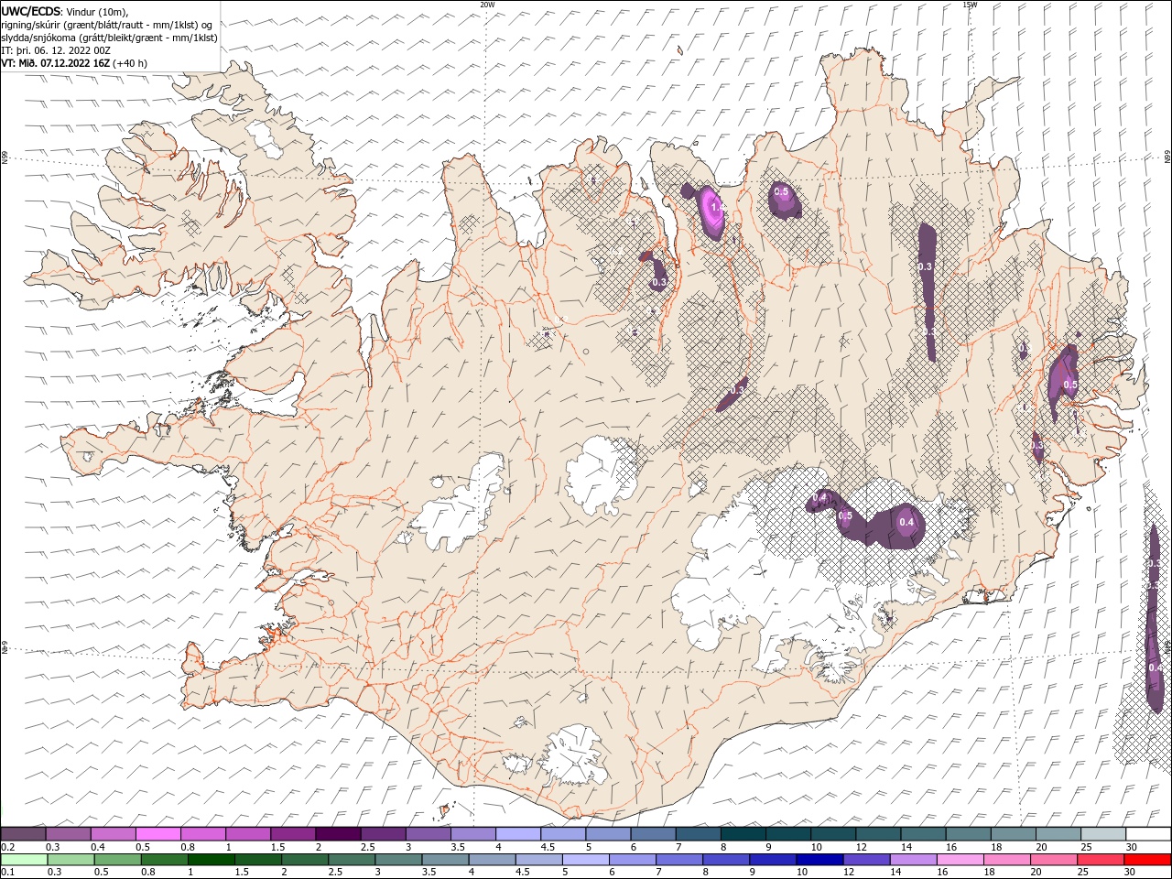The width and height of the screenshot is (1172, 879).
Task: Select the '0.2' label in the snow legend
Action: (6, 847)
